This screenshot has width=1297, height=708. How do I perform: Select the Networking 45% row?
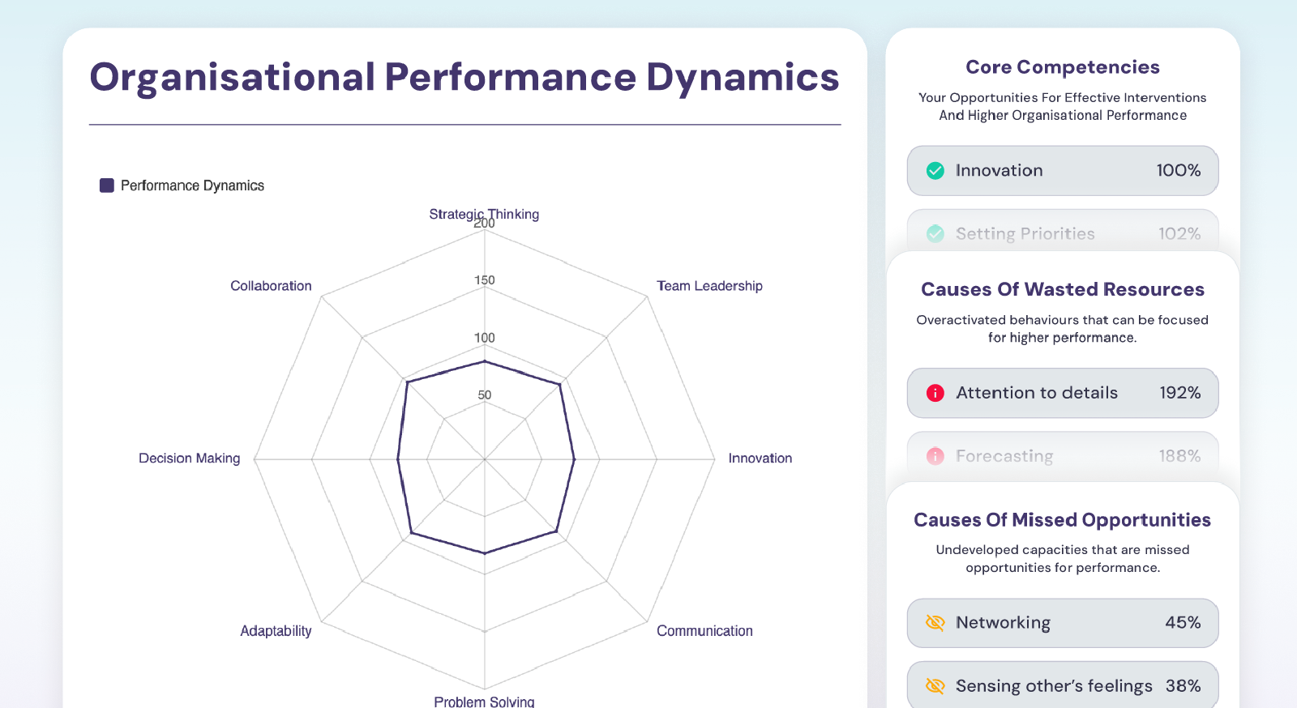1062,622
